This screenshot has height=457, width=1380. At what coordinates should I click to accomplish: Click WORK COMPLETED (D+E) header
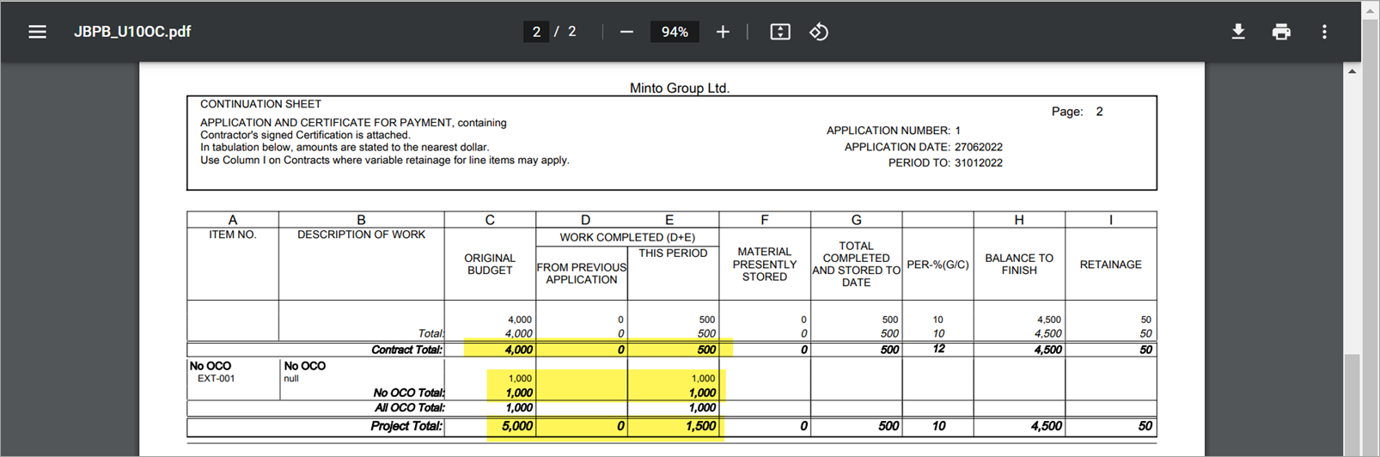[x=627, y=237]
